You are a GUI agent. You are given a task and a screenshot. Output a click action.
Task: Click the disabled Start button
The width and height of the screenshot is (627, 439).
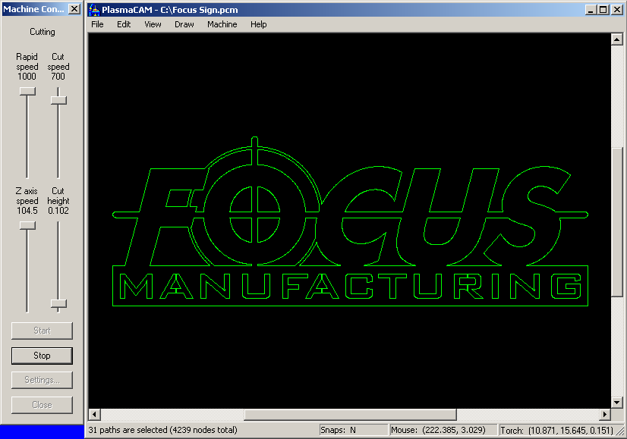point(42,331)
